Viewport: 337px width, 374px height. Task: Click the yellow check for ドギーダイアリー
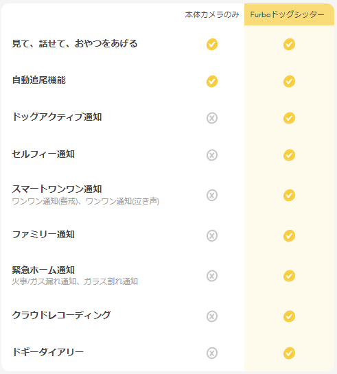click(289, 353)
